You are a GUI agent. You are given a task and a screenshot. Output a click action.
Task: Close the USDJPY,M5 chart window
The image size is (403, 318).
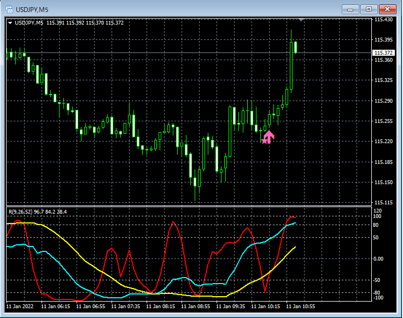point(387,9)
